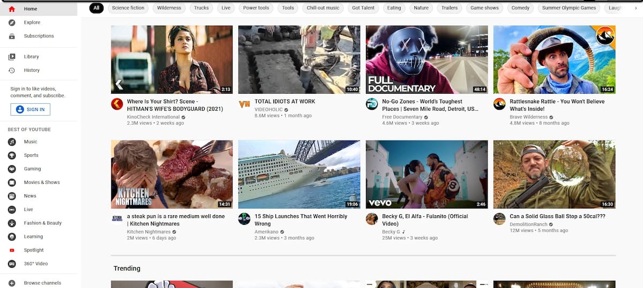Open 15 Ship Launches video title
The width and height of the screenshot is (643, 288).
301,220
